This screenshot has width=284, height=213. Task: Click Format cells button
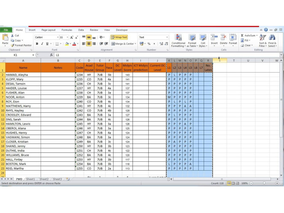(233, 40)
